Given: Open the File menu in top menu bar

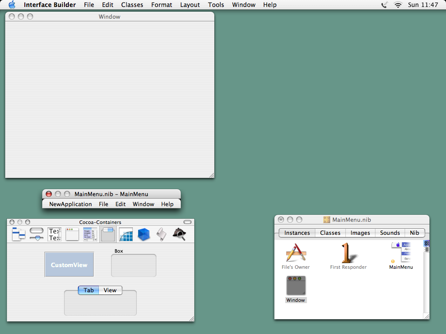Looking at the screenshot, I should point(89,5).
